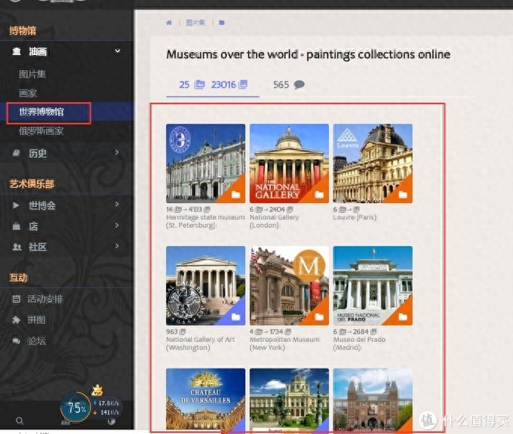513x434 pixels.
Task: Click the home icon in breadcrumb
Action: (169, 23)
